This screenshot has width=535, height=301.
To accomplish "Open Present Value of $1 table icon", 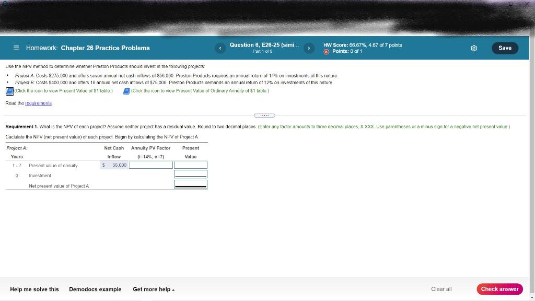I will [x=10, y=91].
